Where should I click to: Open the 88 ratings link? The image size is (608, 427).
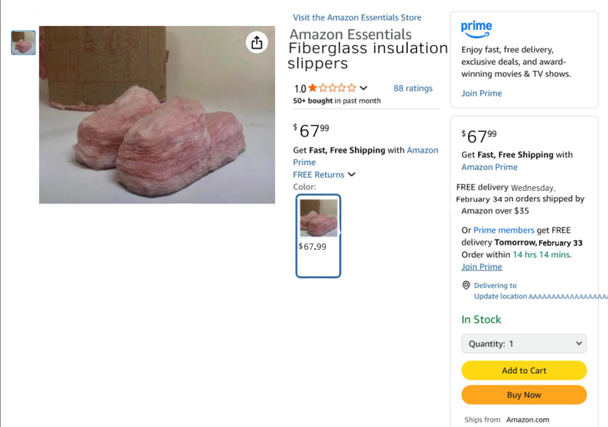click(x=413, y=88)
